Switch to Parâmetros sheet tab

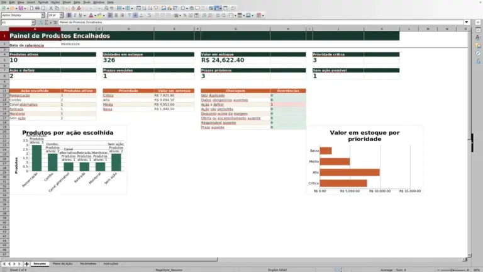click(88, 264)
